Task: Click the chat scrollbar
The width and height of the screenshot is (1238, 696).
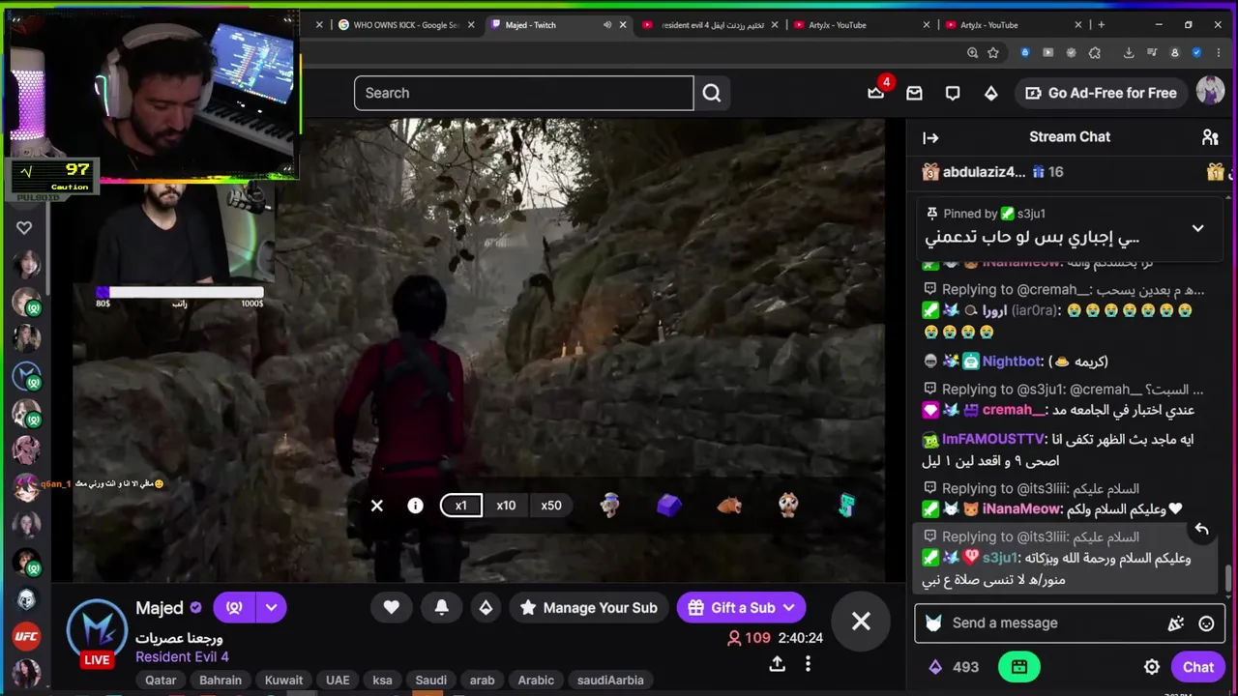Action: 1229,578
